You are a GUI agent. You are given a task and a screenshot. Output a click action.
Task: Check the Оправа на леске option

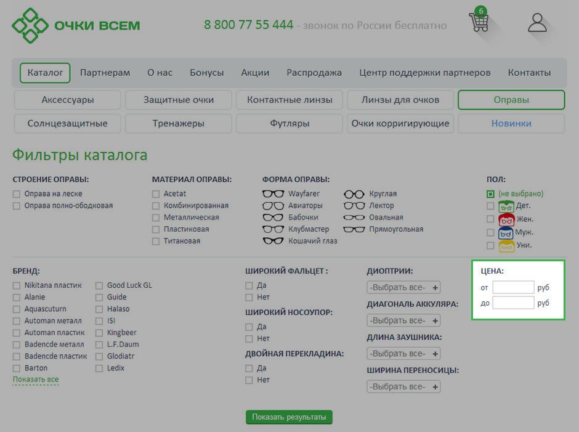coord(17,194)
